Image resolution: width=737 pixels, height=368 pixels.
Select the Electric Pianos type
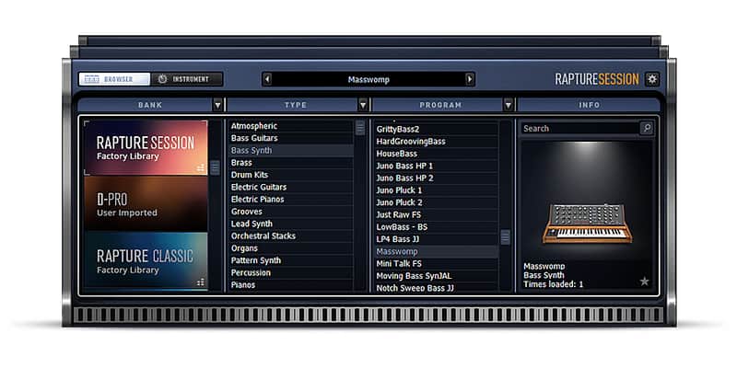point(291,199)
